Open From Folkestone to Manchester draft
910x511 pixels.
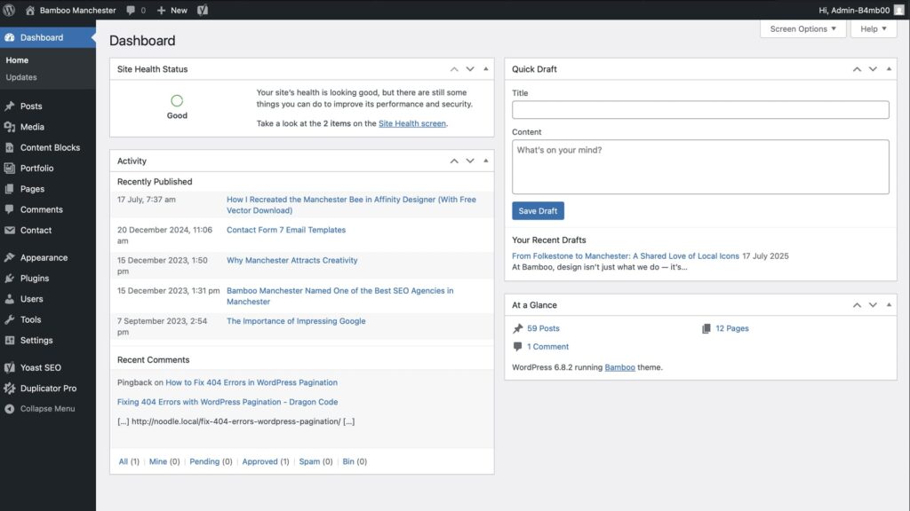626,256
